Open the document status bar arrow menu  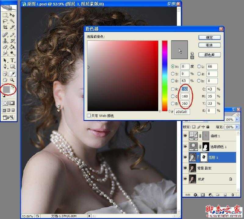tap(89, 216)
